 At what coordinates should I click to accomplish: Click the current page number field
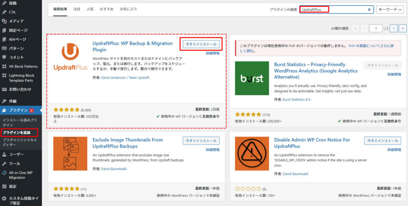coord(376,28)
